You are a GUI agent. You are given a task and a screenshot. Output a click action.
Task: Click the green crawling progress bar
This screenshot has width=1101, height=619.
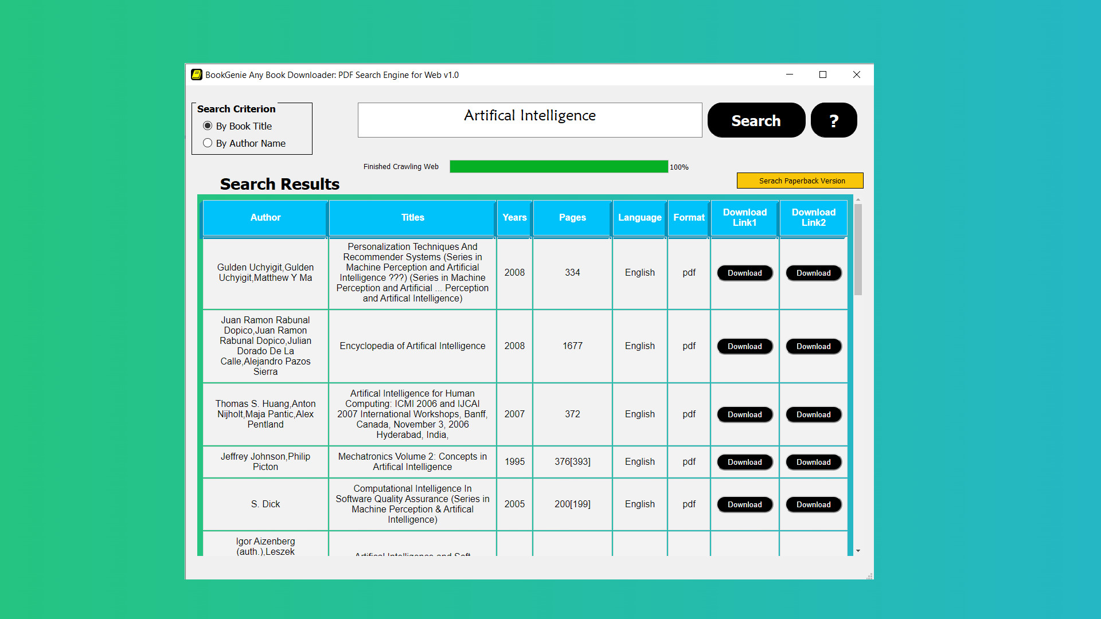[559, 167]
